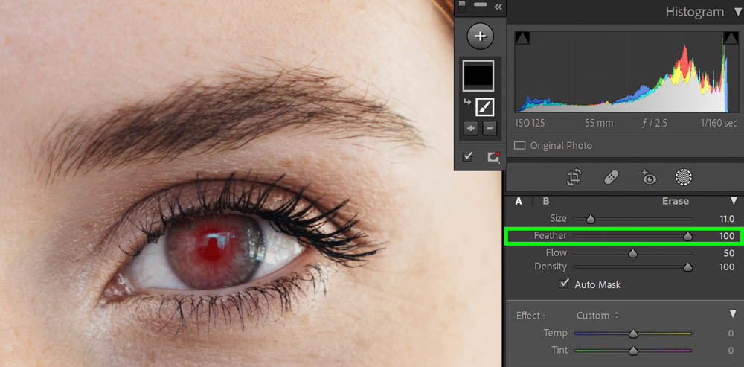744x367 pixels.
Task: Toggle the Show Overlay checkmark in Masks panel
Action: pyautogui.click(x=467, y=156)
